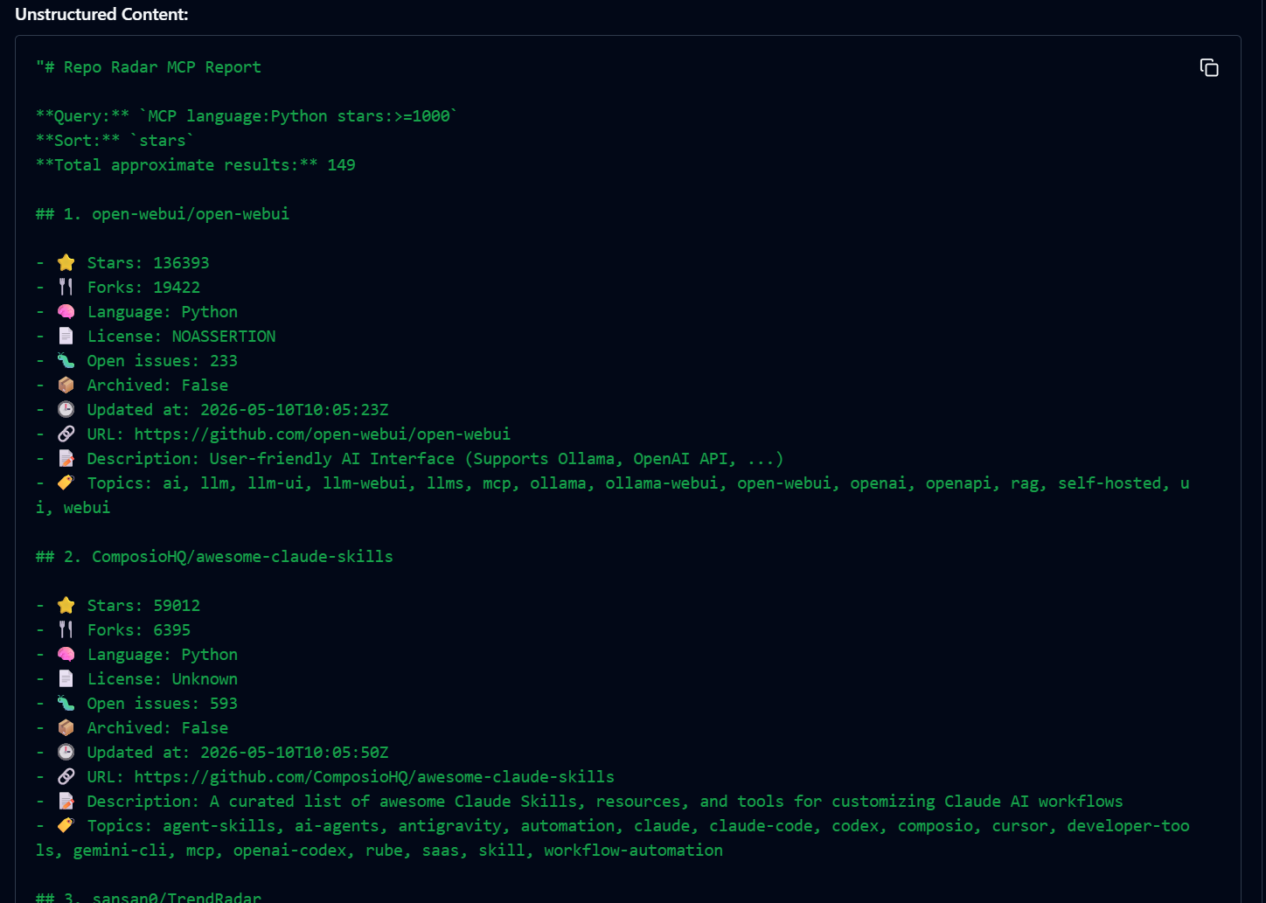Click the Query line "MCP language:Python stars:>=1000"
The image size is (1266, 903).
[x=247, y=116]
